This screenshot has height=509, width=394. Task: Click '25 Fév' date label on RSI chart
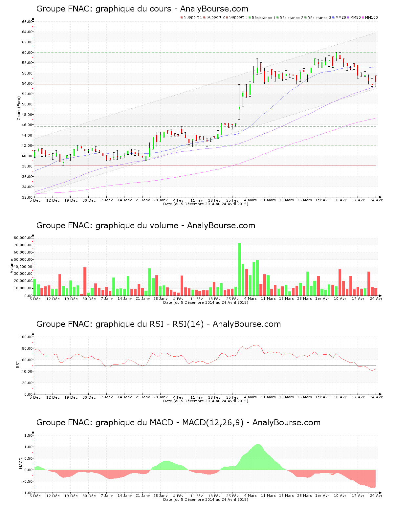(232, 397)
